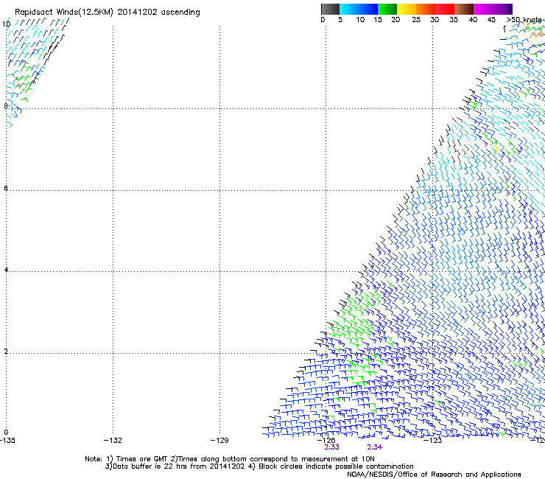
Task: Click the legend label '25'
Action: (x=416, y=20)
